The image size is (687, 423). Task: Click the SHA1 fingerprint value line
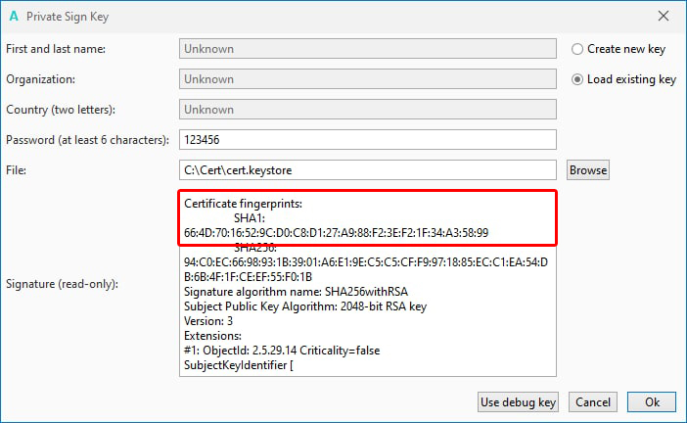point(337,232)
